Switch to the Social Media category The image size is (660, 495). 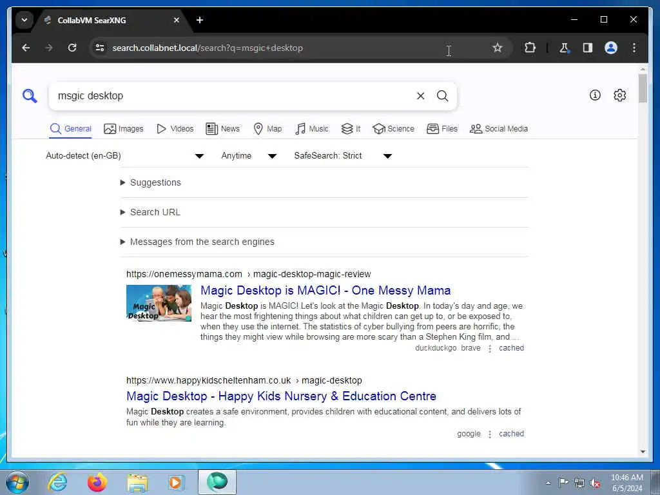coord(499,129)
